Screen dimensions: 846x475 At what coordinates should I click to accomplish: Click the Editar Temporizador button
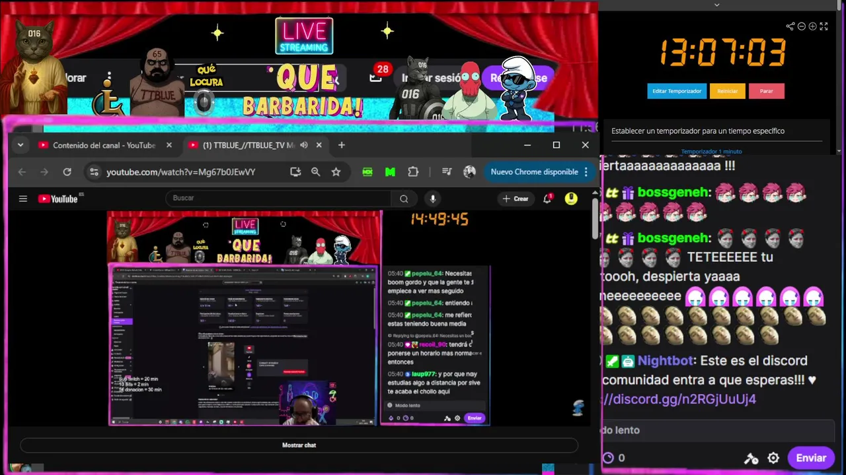[x=677, y=91]
